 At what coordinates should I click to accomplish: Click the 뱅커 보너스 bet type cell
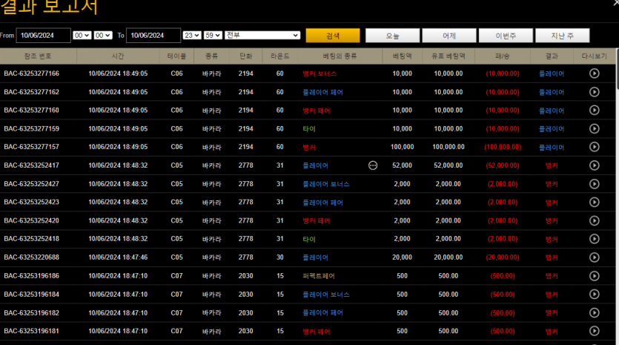tap(320, 73)
